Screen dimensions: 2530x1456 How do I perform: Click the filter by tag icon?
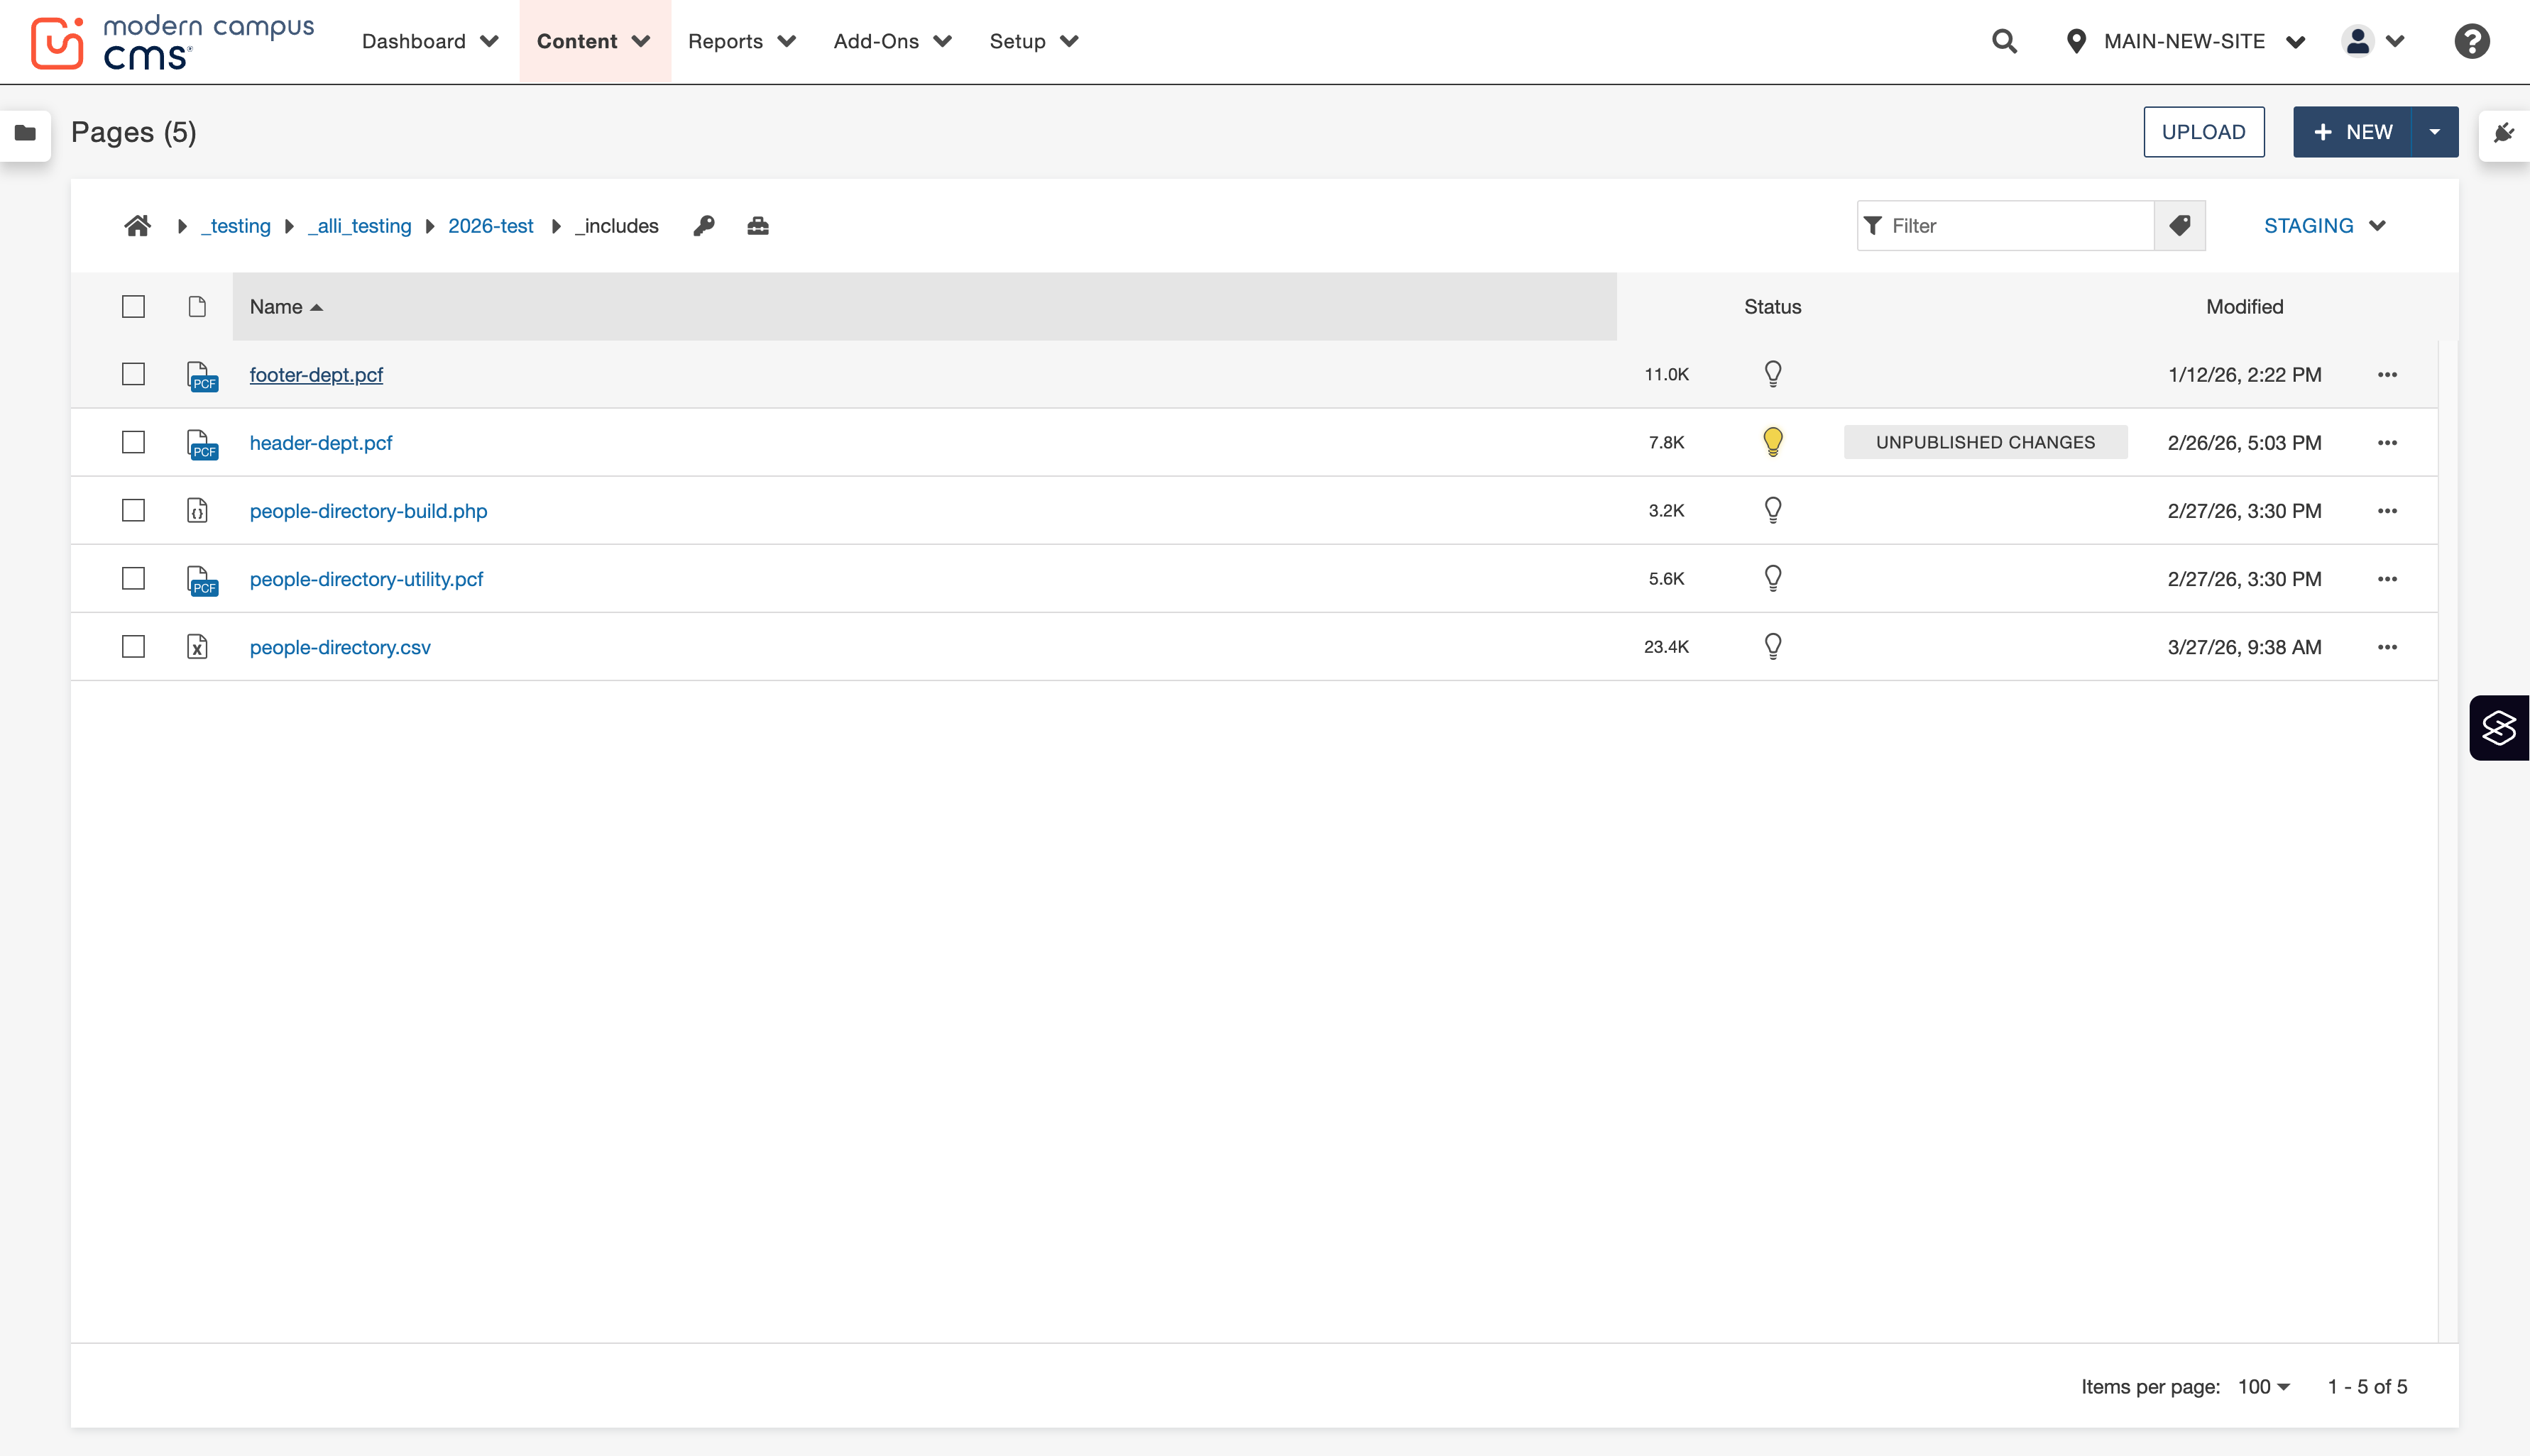tap(2180, 226)
